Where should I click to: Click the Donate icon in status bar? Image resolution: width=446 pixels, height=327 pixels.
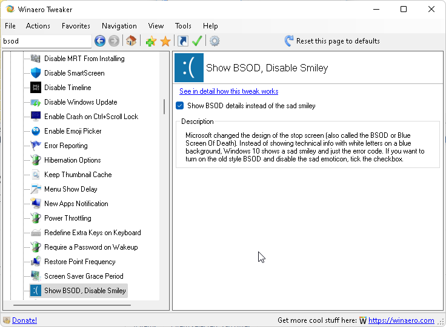(x=7, y=320)
